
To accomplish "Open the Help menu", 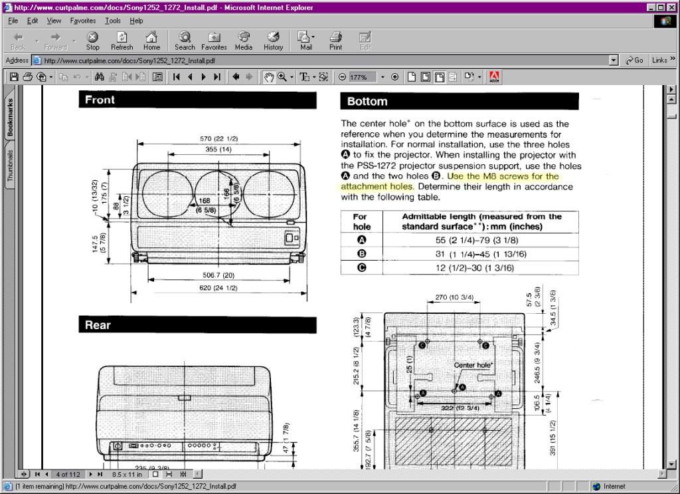I will pos(136,21).
